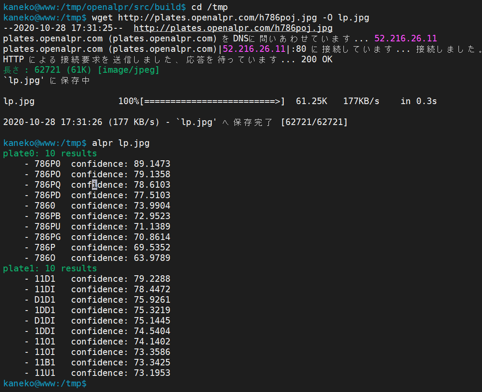The height and width of the screenshot is (392, 482).
Task: Click the '786PU' plate result
Action: point(48,227)
